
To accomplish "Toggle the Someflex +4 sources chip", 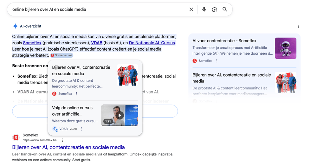I will 62,55.
